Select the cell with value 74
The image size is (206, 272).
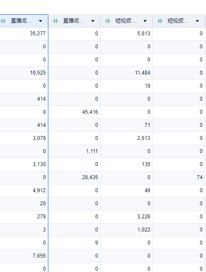(x=179, y=177)
